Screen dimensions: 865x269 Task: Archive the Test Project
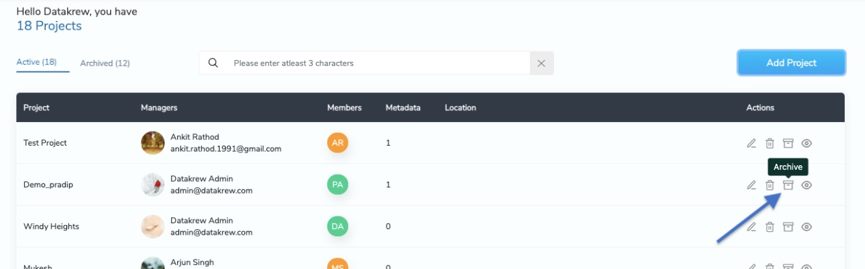coord(788,143)
